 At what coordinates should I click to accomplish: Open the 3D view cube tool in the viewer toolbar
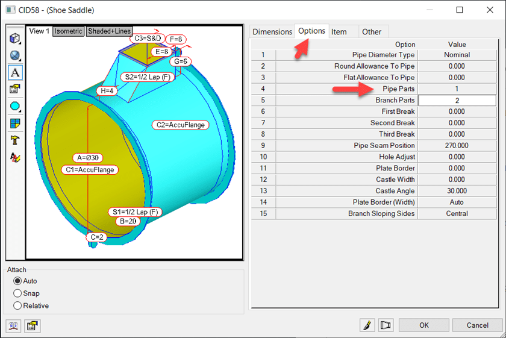pos(15,39)
